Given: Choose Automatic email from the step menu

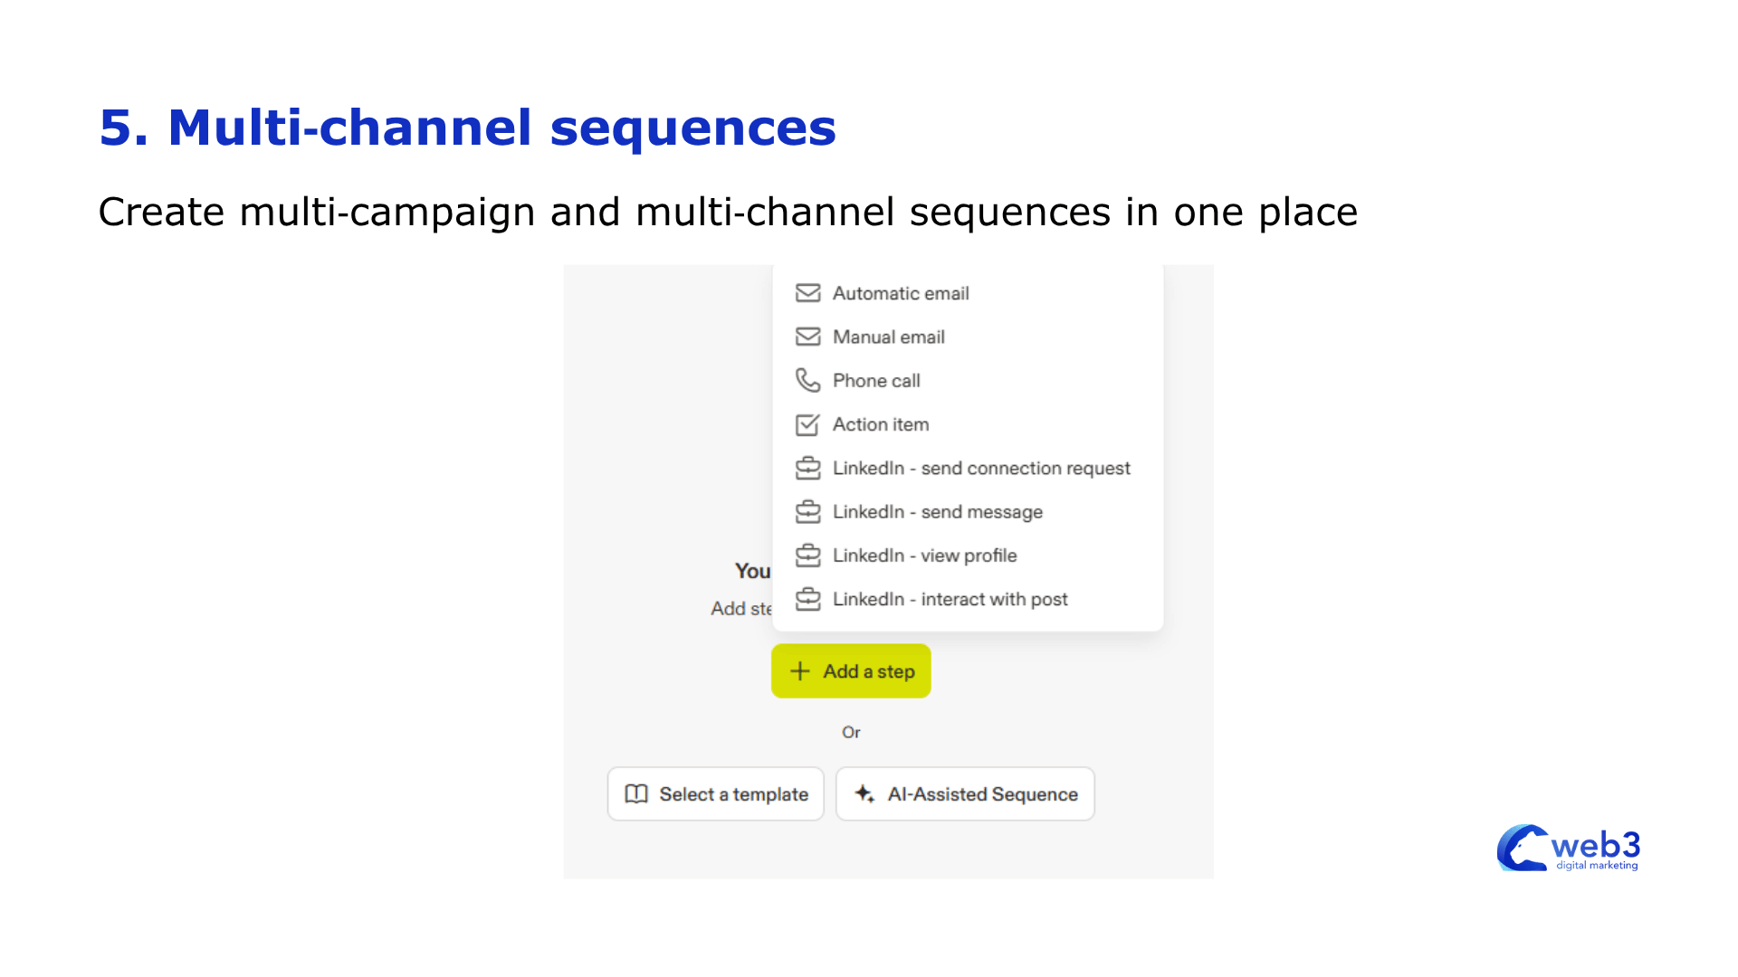Looking at the screenshot, I should click(901, 293).
